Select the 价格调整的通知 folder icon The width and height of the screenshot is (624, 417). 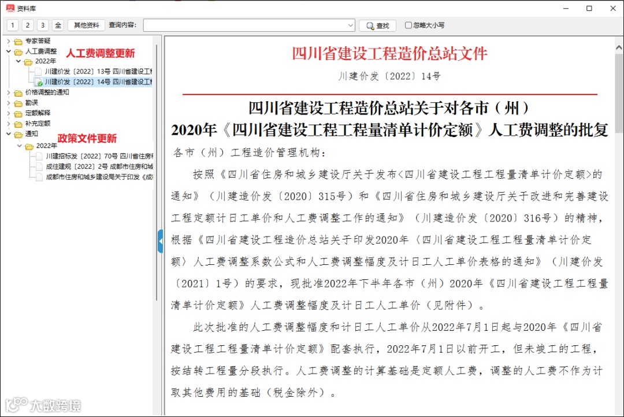18,93
